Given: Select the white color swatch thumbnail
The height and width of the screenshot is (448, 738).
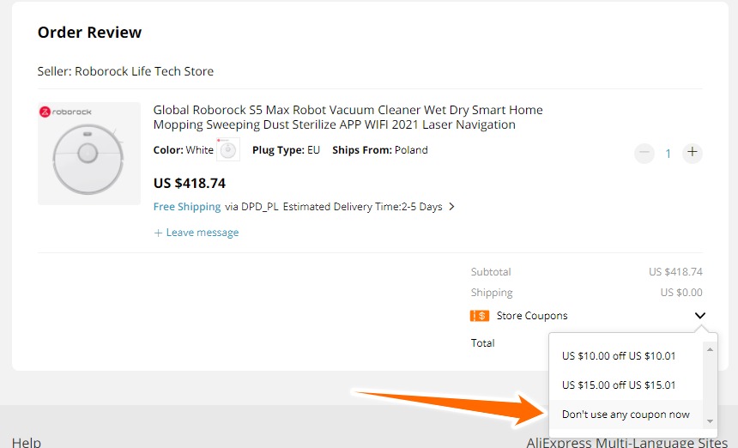Looking at the screenshot, I should [228, 150].
